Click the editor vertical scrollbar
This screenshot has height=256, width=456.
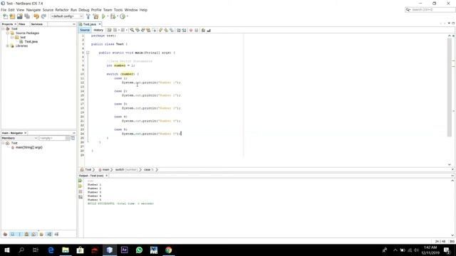450,87
